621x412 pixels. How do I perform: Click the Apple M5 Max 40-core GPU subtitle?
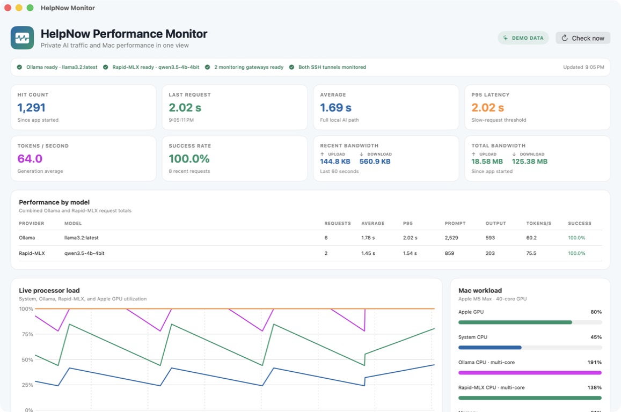(x=492, y=299)
